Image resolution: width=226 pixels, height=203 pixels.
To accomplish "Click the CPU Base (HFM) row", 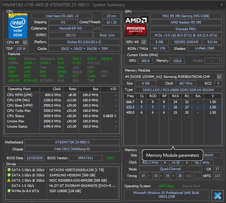I will (x=62, y=105).
